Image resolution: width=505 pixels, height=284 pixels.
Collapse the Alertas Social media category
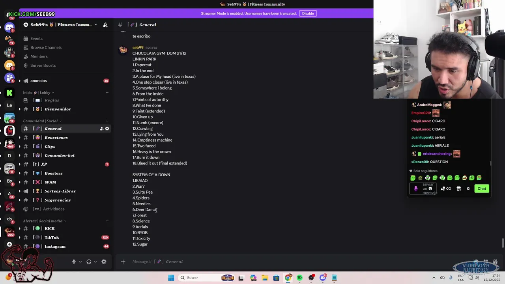click(x=45, y=221)
